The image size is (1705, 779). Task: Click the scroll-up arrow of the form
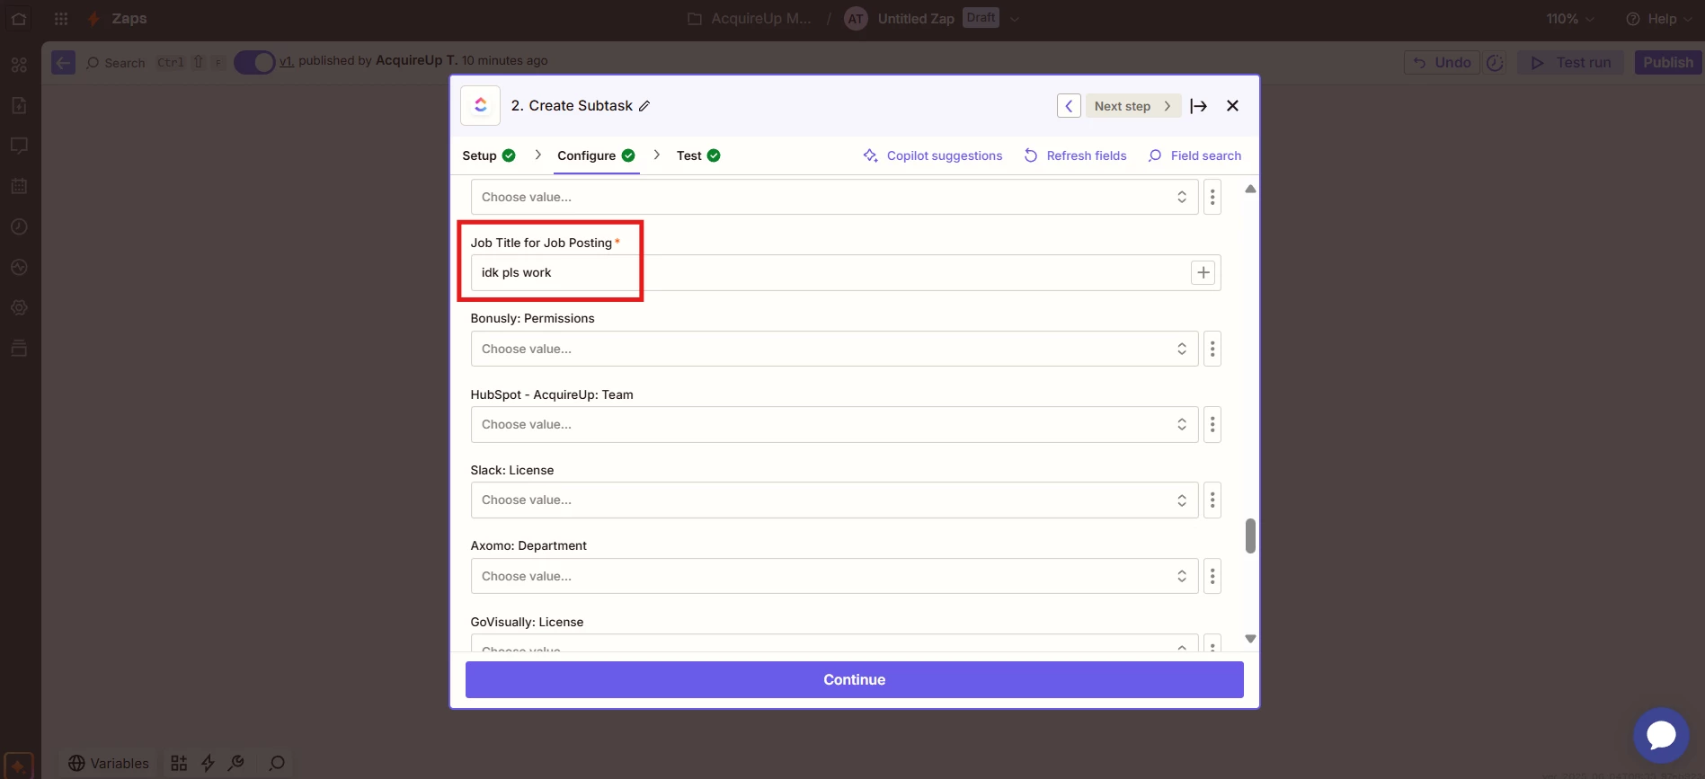[x=1249, y=189]
